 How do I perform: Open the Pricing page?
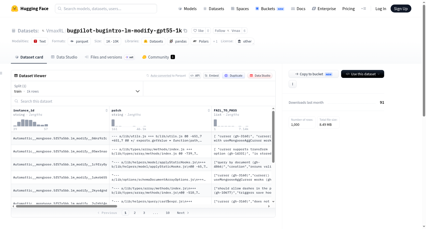(x=349, y=9)
